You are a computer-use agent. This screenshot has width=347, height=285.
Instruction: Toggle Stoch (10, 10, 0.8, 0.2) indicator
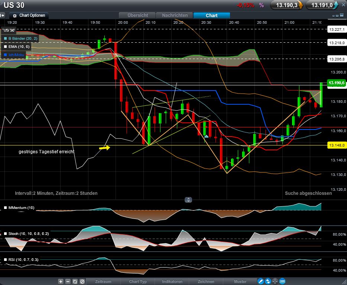click(5, 234)
